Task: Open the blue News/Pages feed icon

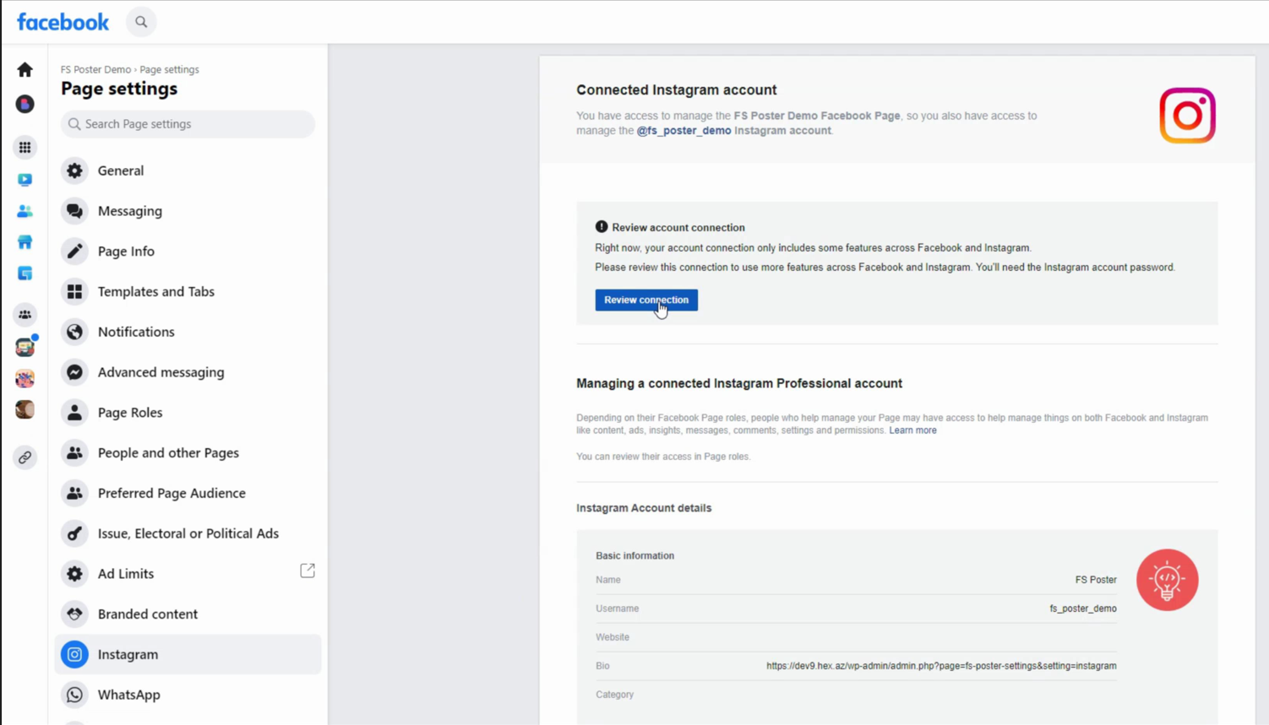Action: [25, 273]
